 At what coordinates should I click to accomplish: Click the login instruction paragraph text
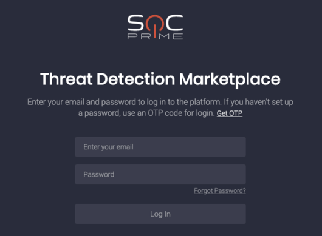pos(160,107)
